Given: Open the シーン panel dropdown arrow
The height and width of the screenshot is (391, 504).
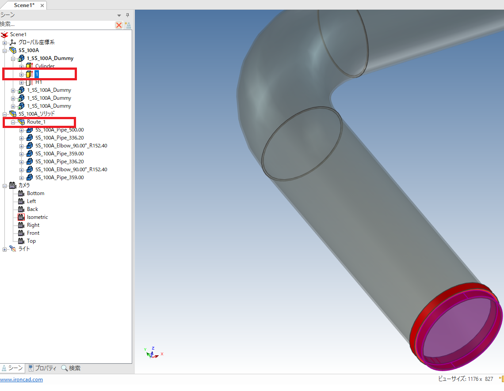Looking at the screenshot, I should click(x=119, y=15).
